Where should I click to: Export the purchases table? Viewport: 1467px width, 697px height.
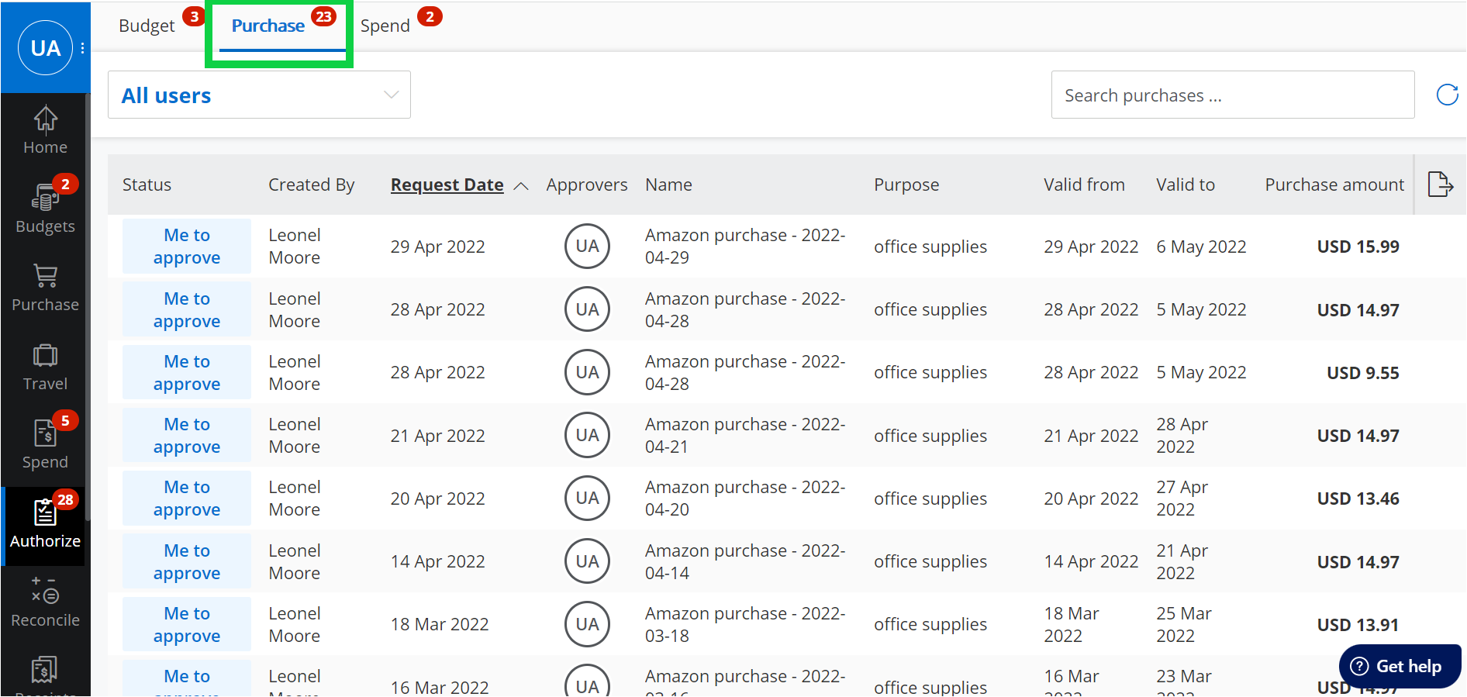click(1440, 185)
